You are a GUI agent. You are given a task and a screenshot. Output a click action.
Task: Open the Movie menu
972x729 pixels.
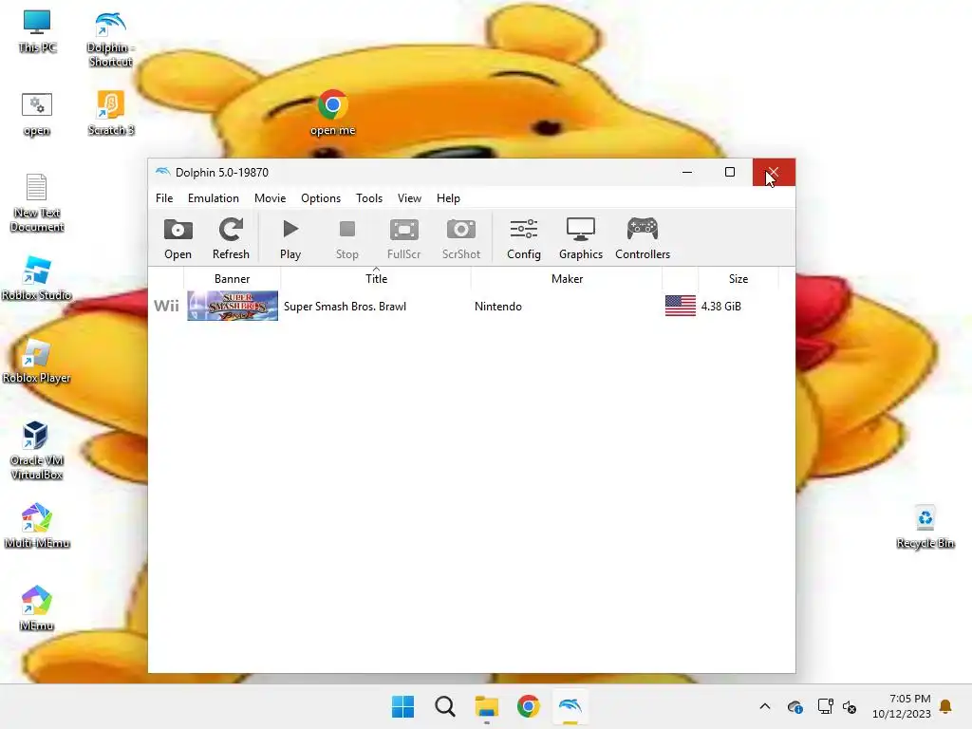coord(271,198)
